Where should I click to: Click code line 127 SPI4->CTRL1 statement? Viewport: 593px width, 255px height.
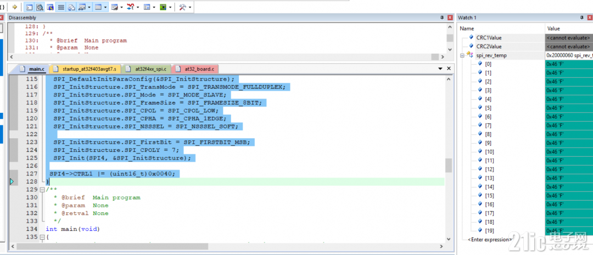113,174
